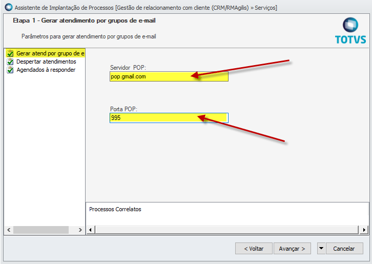The height and width of the screenshot is (264, 372).
Task: Open the dropdown arrow next to Cancelar
Action: point(321,249)
